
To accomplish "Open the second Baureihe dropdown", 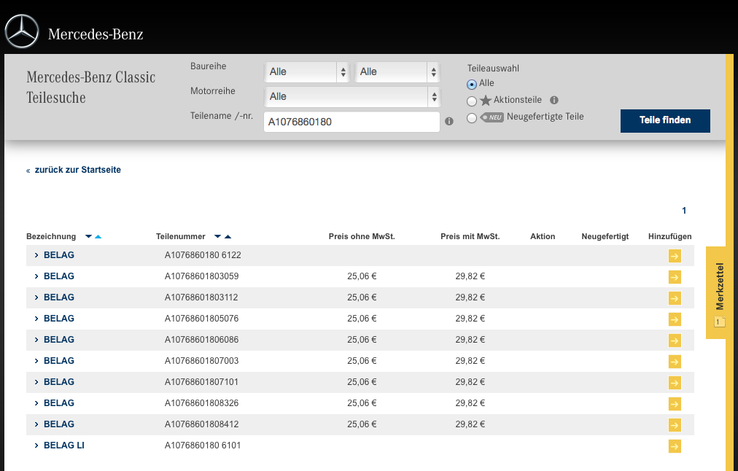I will (397, 71).
